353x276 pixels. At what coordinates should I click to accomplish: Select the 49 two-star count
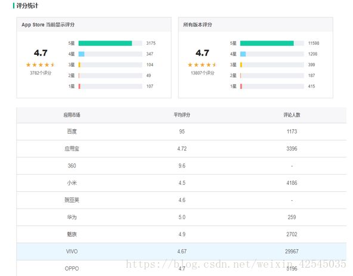click(148, 76)
